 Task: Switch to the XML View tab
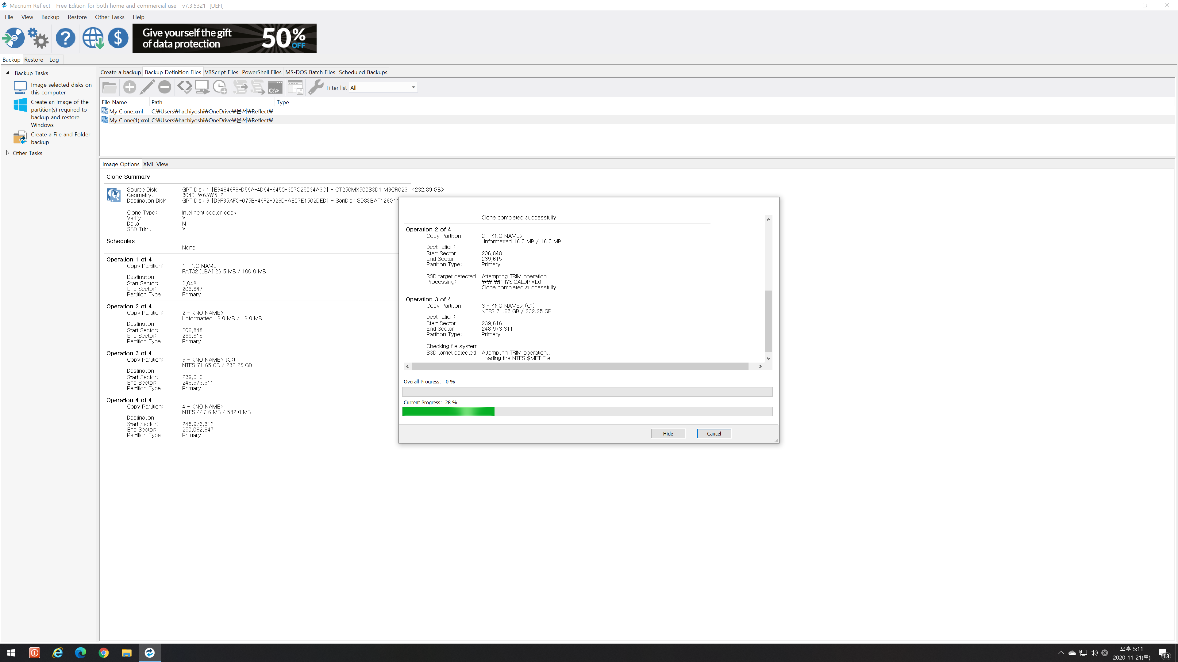coord(156,164)
